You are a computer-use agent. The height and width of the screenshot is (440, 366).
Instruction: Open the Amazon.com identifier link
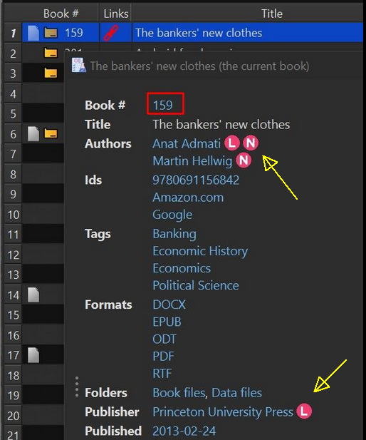[188, 198]
